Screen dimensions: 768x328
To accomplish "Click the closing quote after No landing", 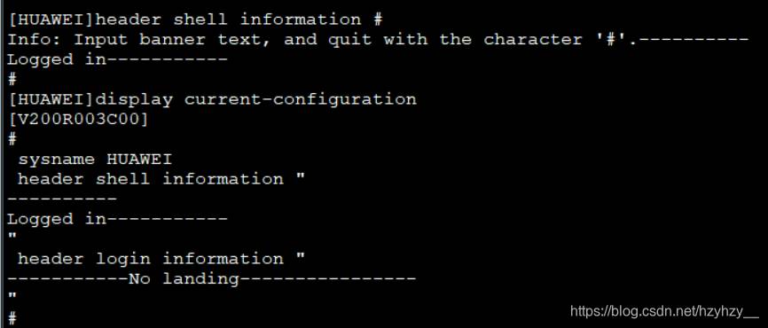I will point(12,296).
